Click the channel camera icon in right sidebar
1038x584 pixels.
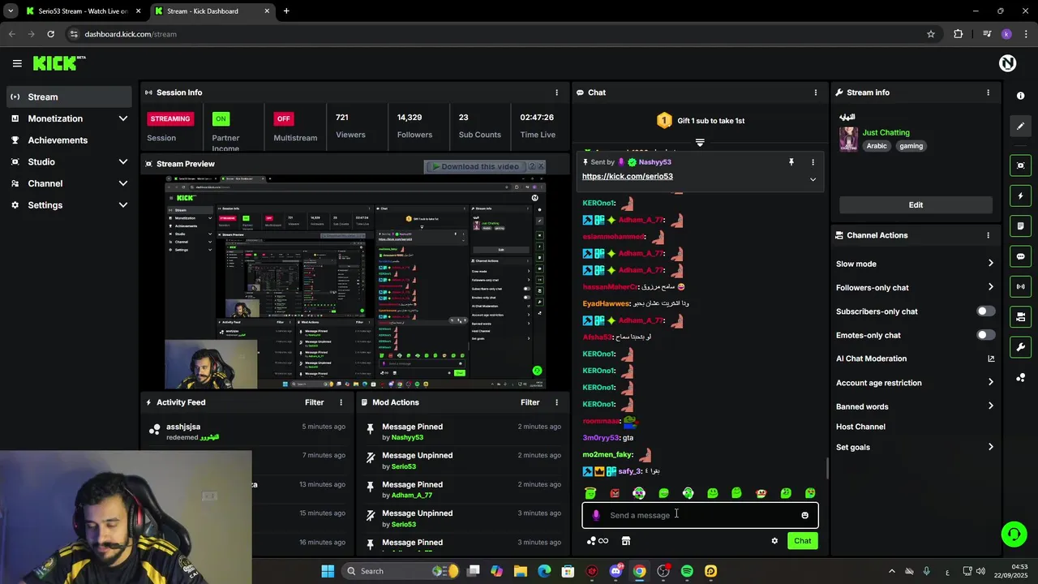(1020, 316)
